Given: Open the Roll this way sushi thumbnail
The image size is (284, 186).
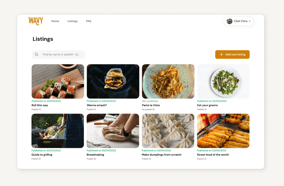Looking at the screenshot, I should 58,81.
